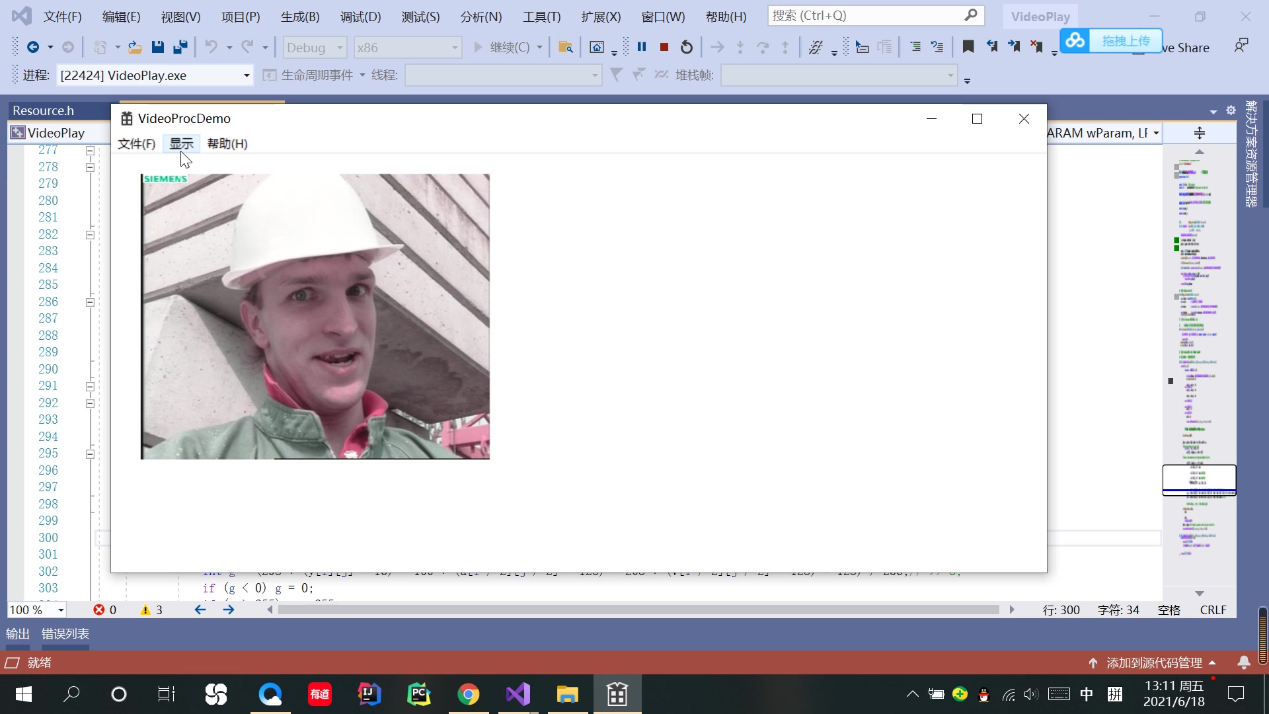Expand the 生命周期事件 dropdown

[362, 75]
